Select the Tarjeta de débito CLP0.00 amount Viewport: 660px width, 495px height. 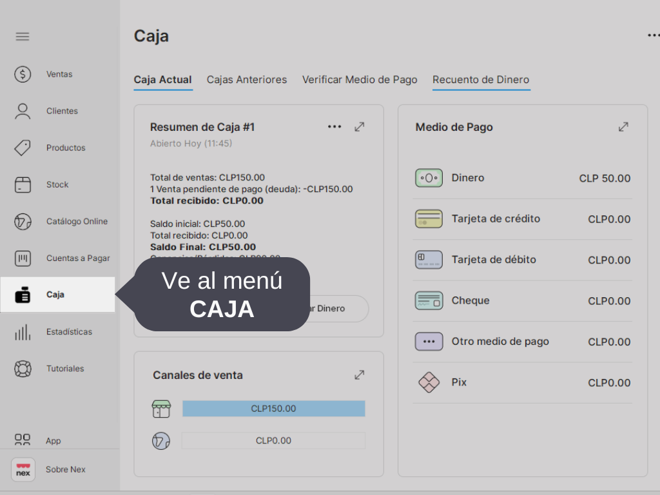click(x=609, y=260)
